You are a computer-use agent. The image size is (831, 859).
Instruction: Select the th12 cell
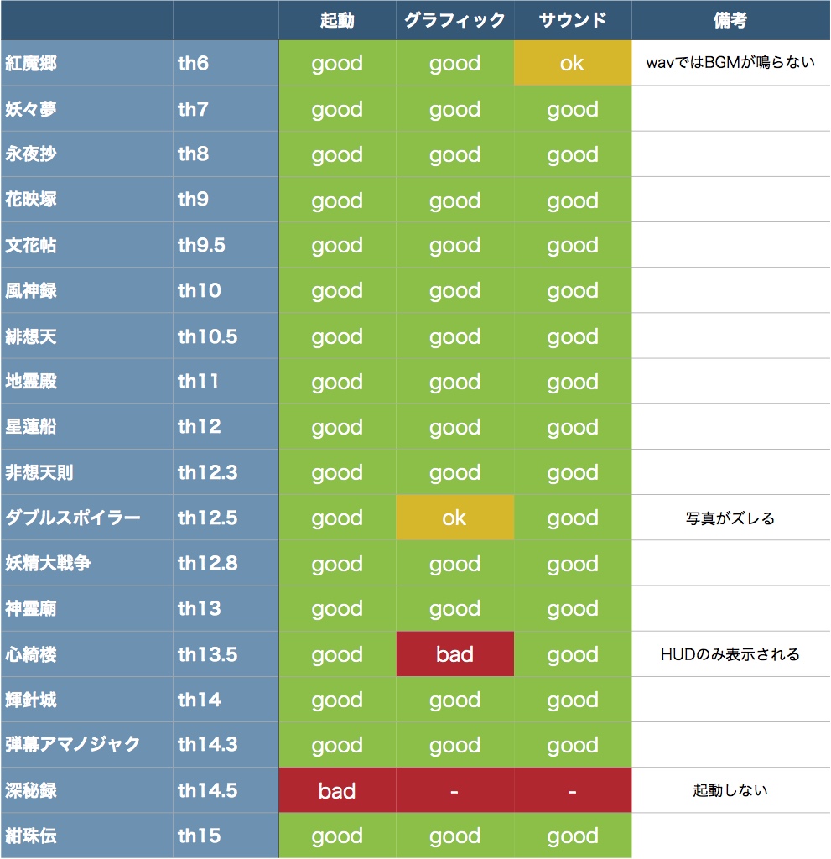pyautogui.click(x=226, y=427)
